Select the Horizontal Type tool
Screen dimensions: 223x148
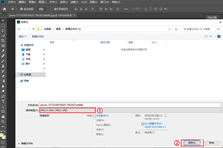coord(3,102)
